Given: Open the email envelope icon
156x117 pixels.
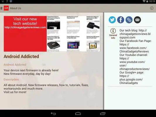Looking at the screenshot, I should pos(137,20).
